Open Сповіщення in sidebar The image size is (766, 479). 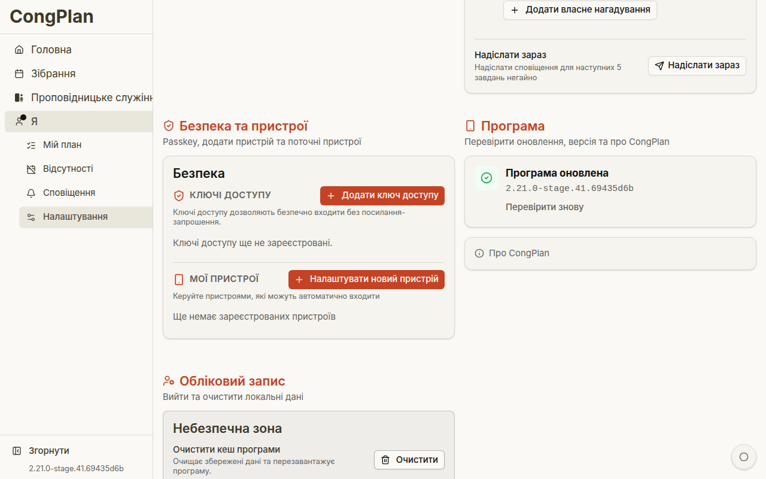pos(86,193)
